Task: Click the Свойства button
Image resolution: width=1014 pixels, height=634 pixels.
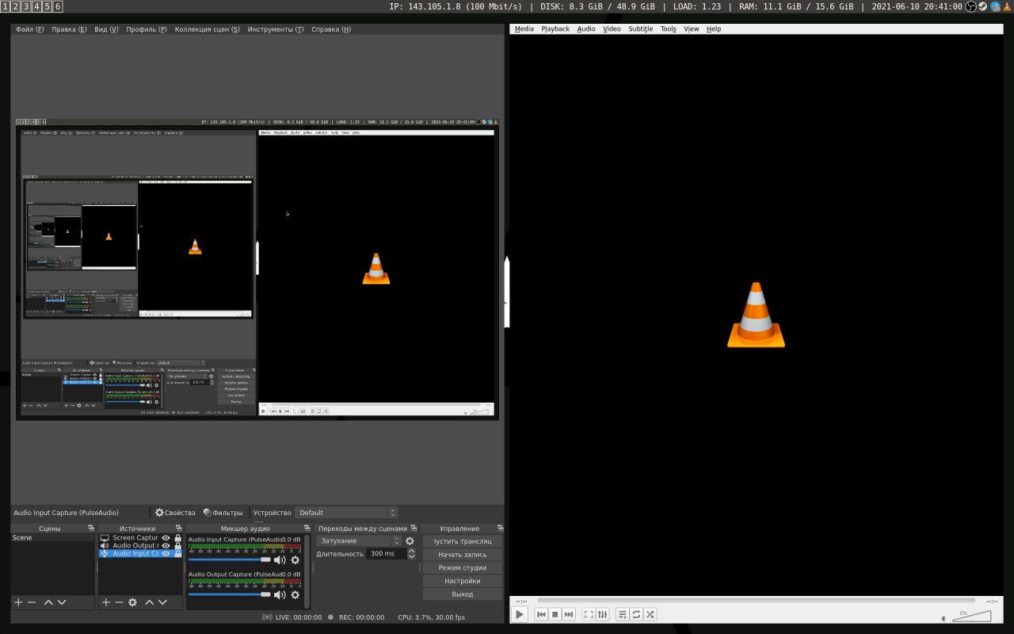Action: pos(175,513)
